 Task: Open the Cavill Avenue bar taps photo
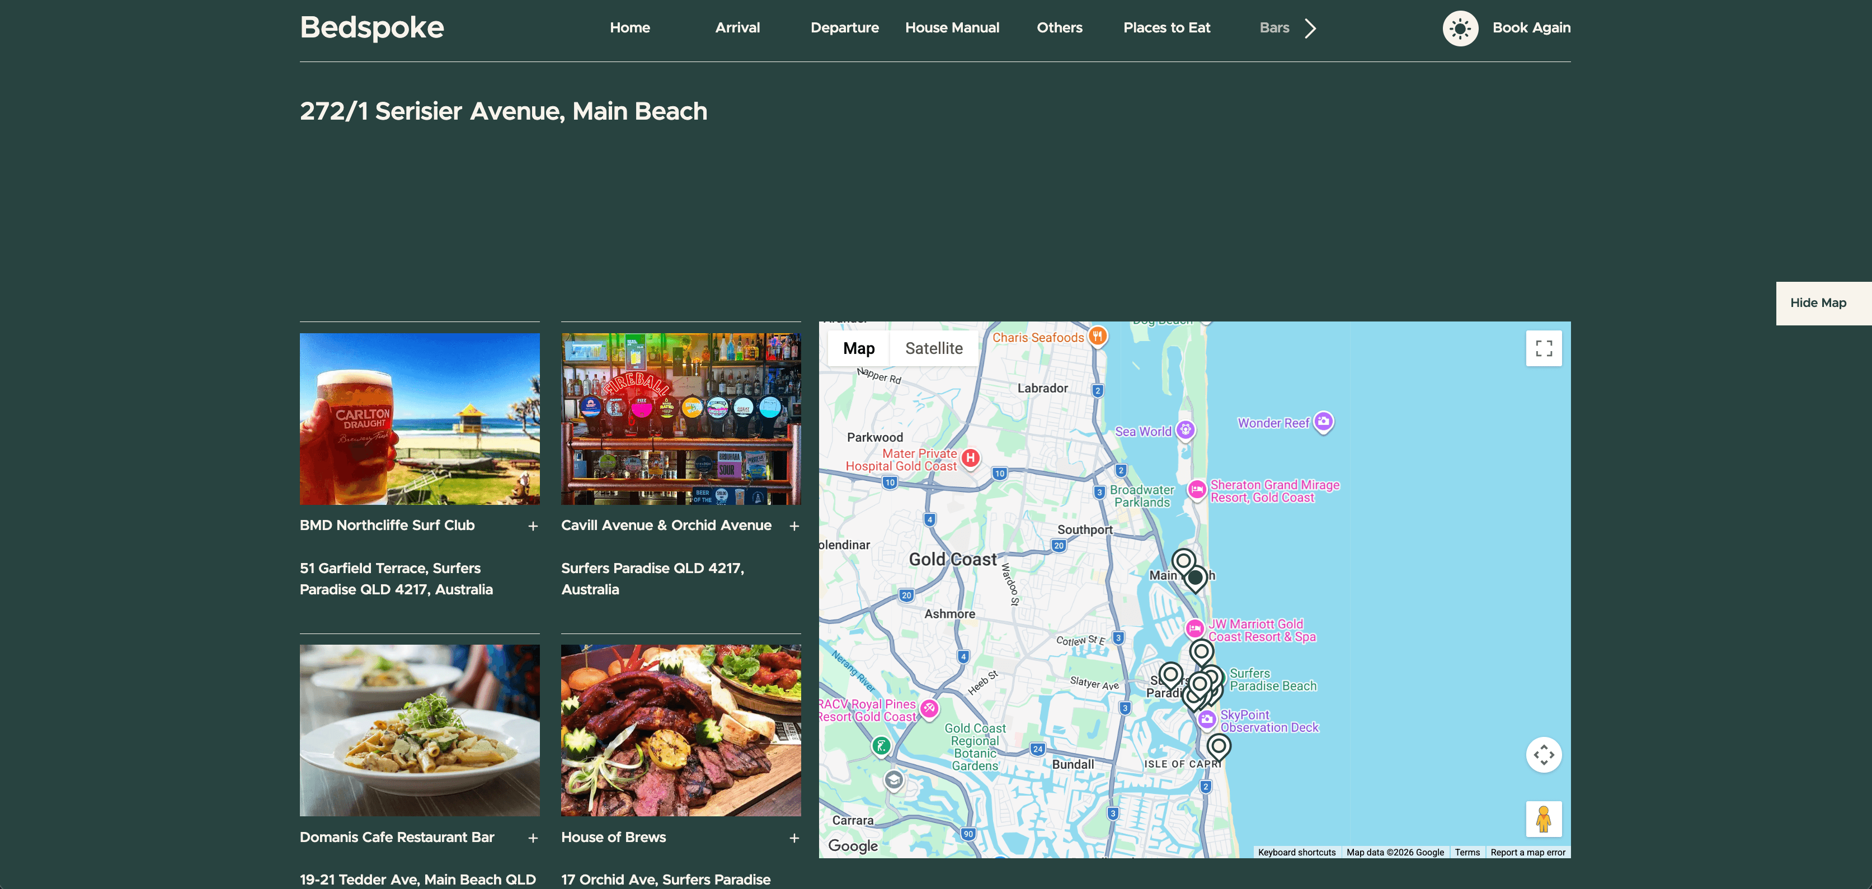[x=681, y=419]
